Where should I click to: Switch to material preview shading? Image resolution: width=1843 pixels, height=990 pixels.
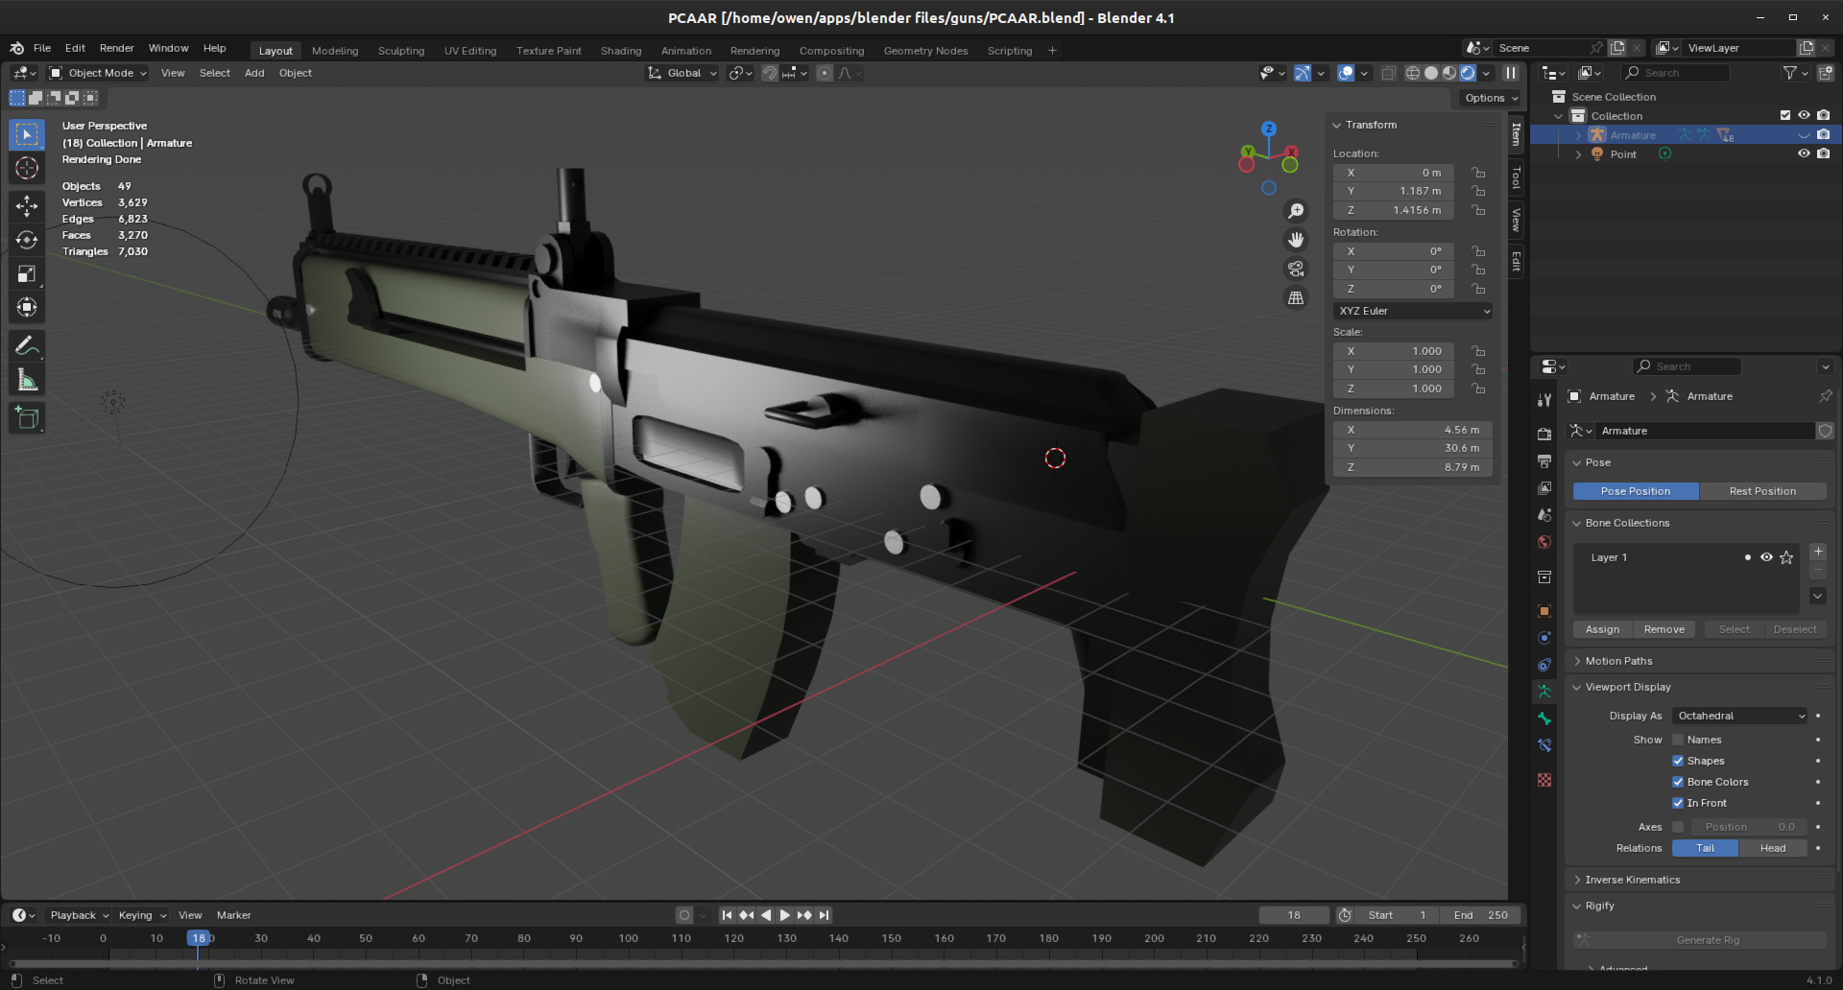pyautogui.click(x=1449, y=73)
